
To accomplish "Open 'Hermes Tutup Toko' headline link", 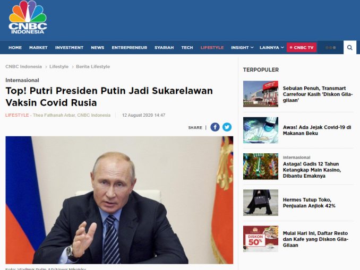I will click(x=309, y=203).
